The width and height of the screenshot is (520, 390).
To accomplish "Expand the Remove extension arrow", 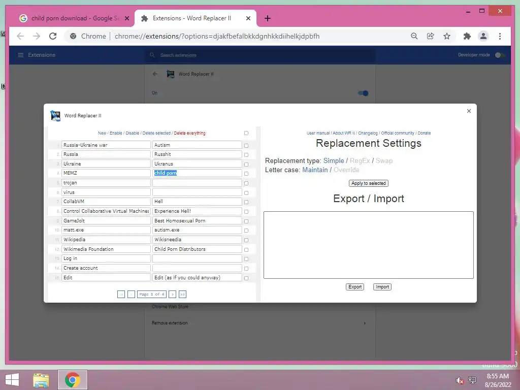I will click(x=365, y=323).
